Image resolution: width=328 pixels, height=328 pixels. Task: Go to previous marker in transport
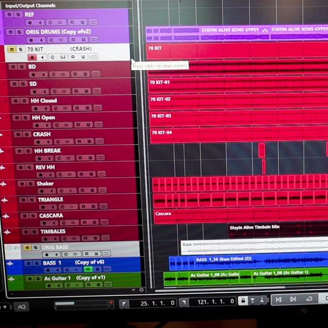tap(279, 299)
